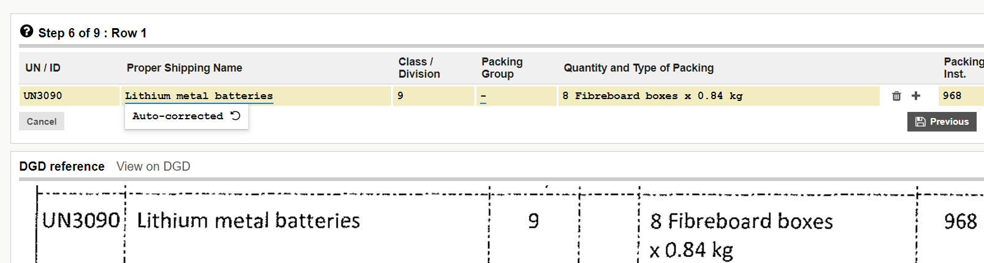984x263 pixels.
Task: Click the help question mark icon
Action: click(x=26, y=31)
